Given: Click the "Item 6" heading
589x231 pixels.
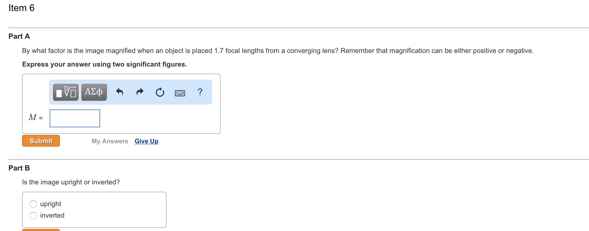Looking at the screenshot, I should click(22, 8).
